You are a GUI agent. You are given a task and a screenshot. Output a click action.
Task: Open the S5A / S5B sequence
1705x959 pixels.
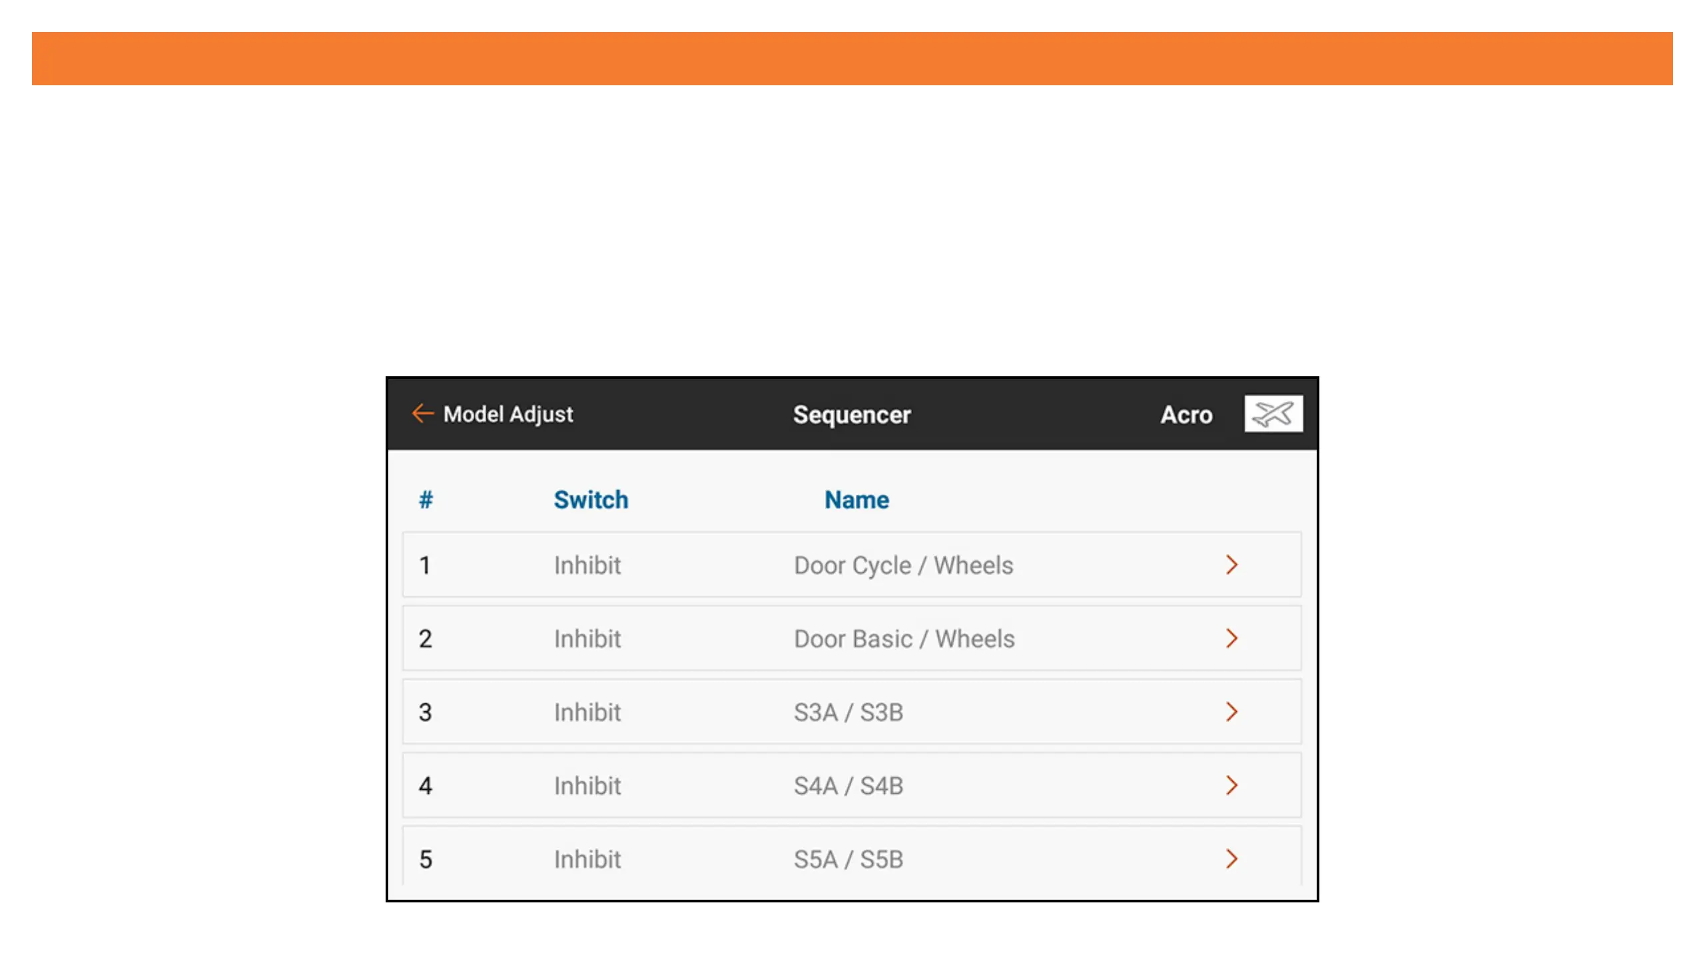click(x=848, y=859)
